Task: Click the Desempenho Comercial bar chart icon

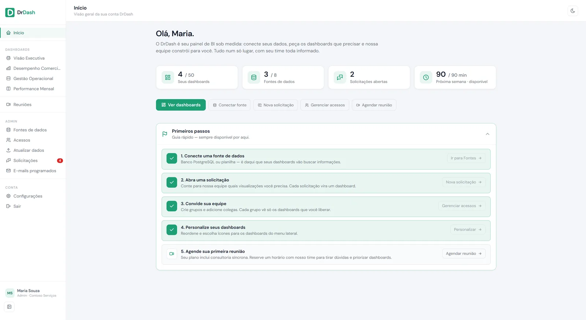Action: pyautogui.click(x=8, y=68)
